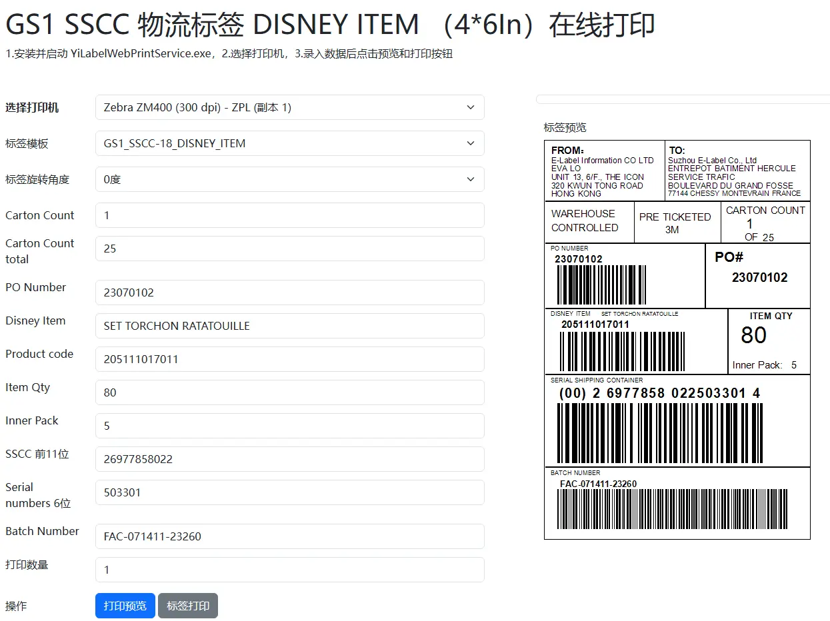Click the FROM: address block in preview
This screenshot has width=830, height=621.
tap(603, 172)
